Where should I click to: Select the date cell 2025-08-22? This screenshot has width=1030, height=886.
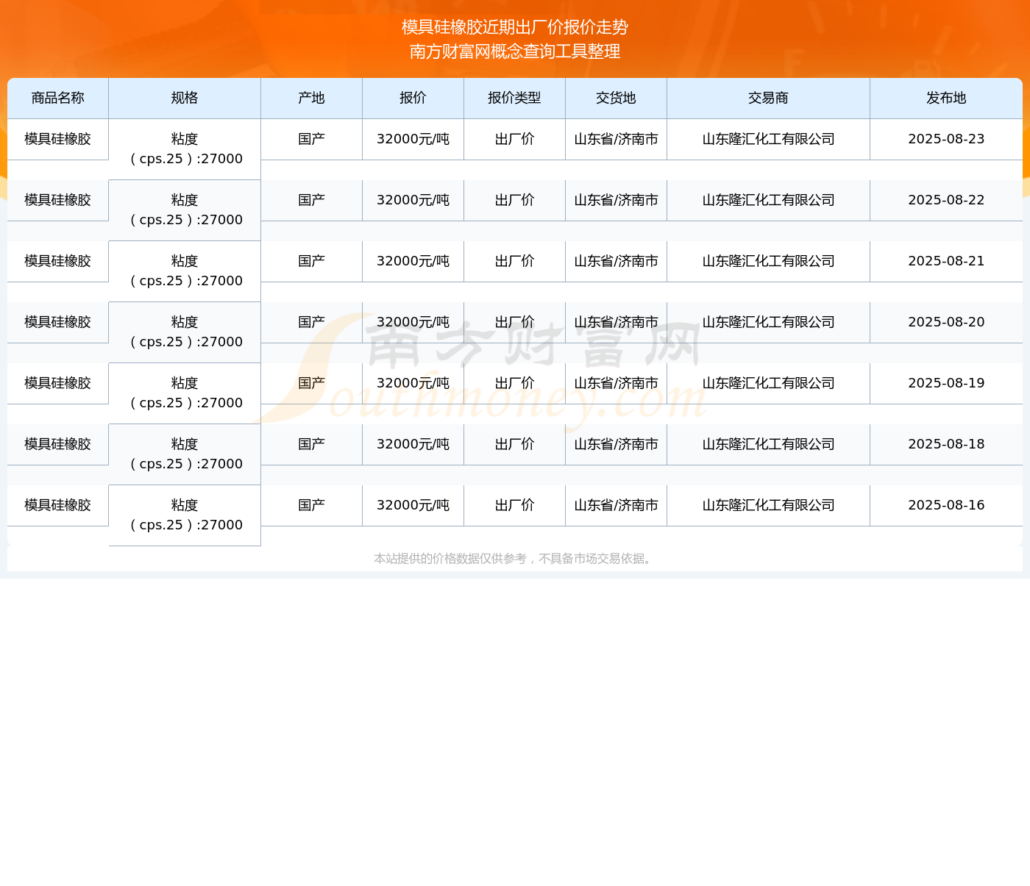click(946, 200)
